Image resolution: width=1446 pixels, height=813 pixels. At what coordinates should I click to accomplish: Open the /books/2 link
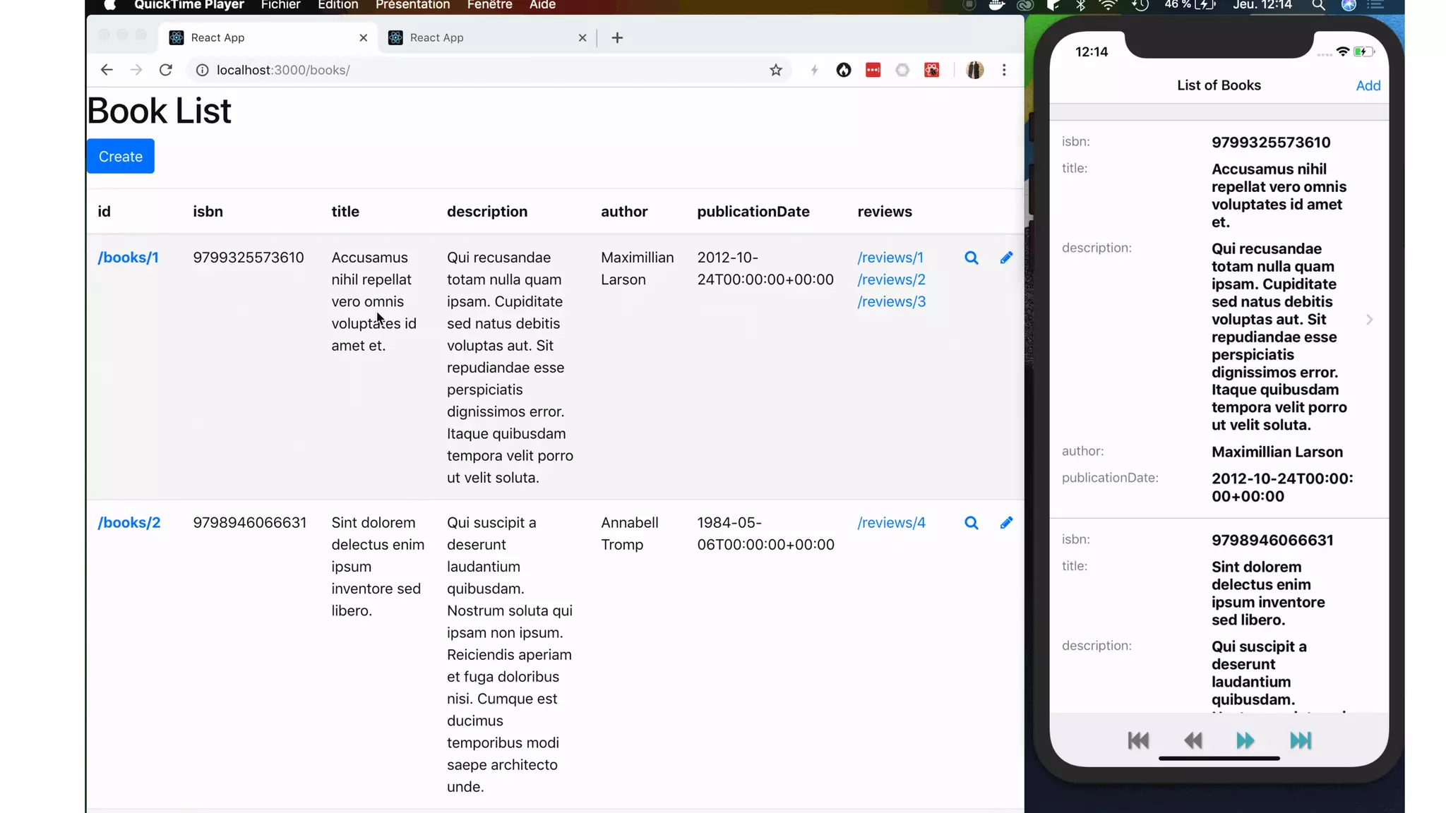pos(129,523)
